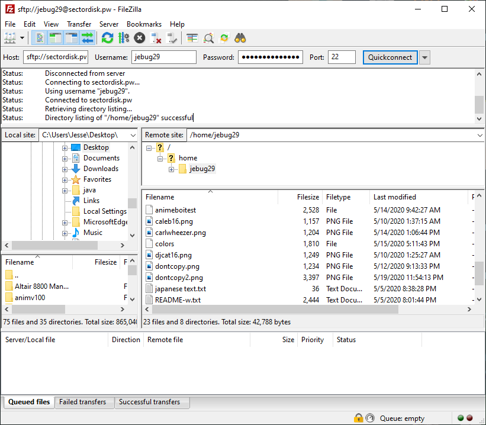This screenshot has height=425, width=486.
Task: Toggle directory comparison
Action: (208, 38)
